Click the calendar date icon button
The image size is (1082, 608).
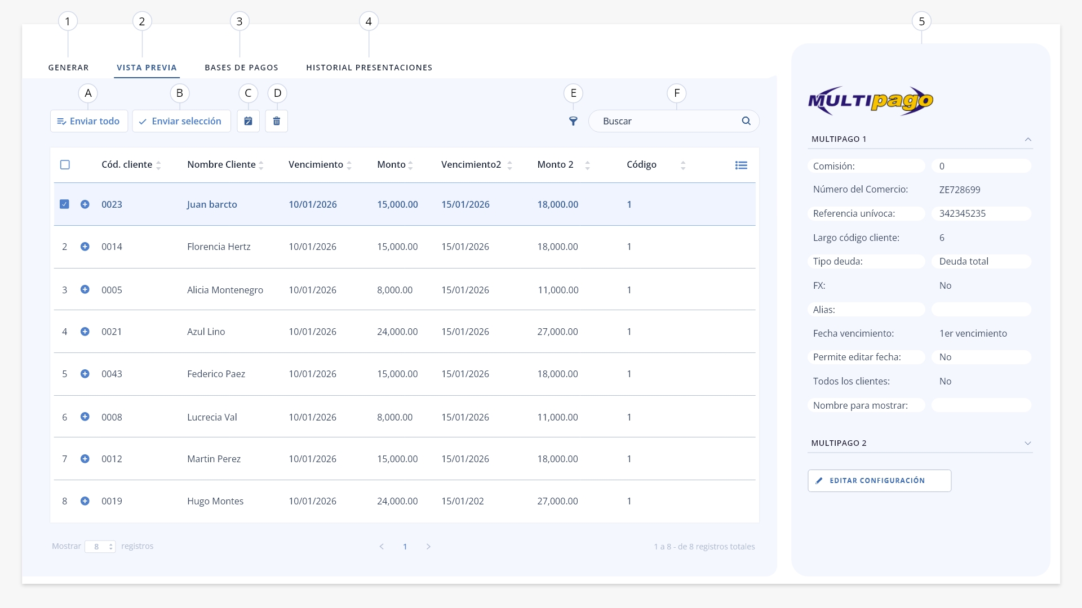point(248,121)
